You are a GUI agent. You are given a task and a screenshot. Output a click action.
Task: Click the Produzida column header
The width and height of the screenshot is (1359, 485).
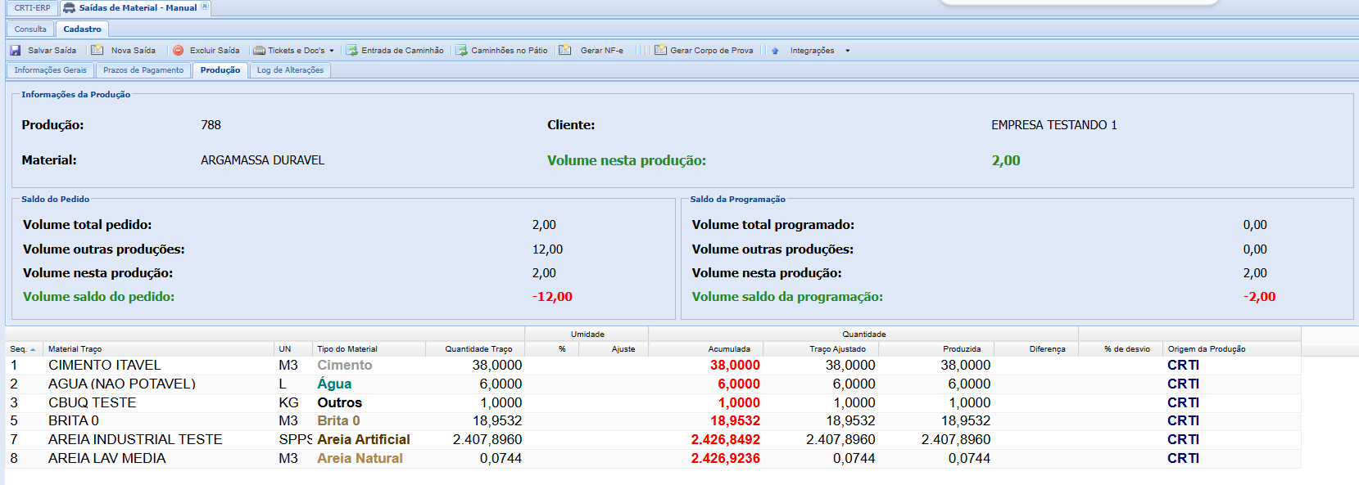coord(936,349)
